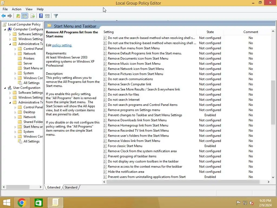
Task: Switch to the Extended tab
Action: click(54, 187)
